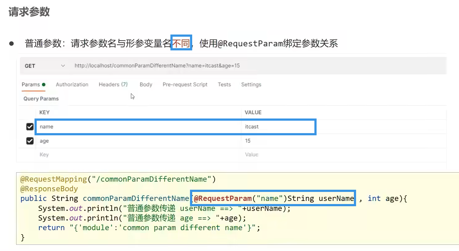Image resolution: width=459 pixels, height=251 pixels.
Task: Edit the itcast value cell
Action: [277, 127]
